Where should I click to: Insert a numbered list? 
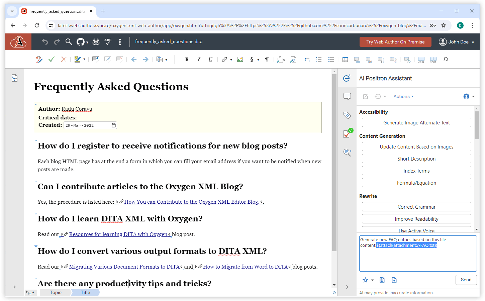pos(319,60)
